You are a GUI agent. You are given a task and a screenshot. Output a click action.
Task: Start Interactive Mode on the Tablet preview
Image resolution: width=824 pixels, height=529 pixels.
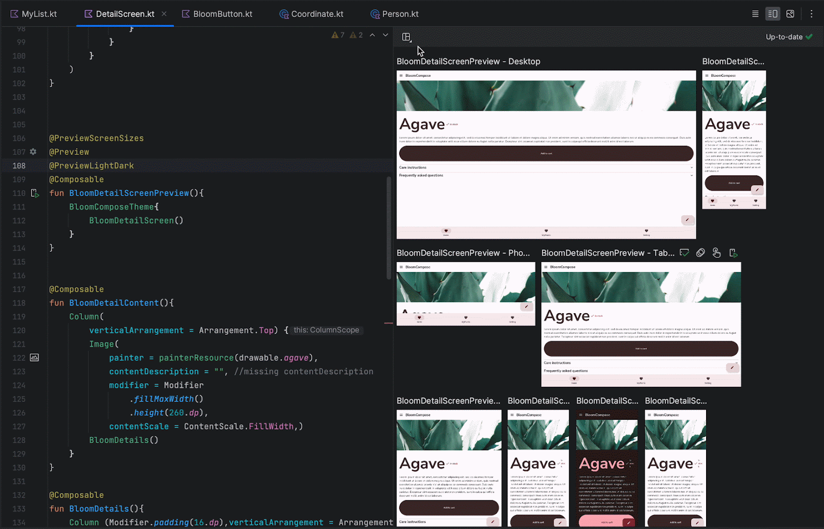tap(716, 252)
